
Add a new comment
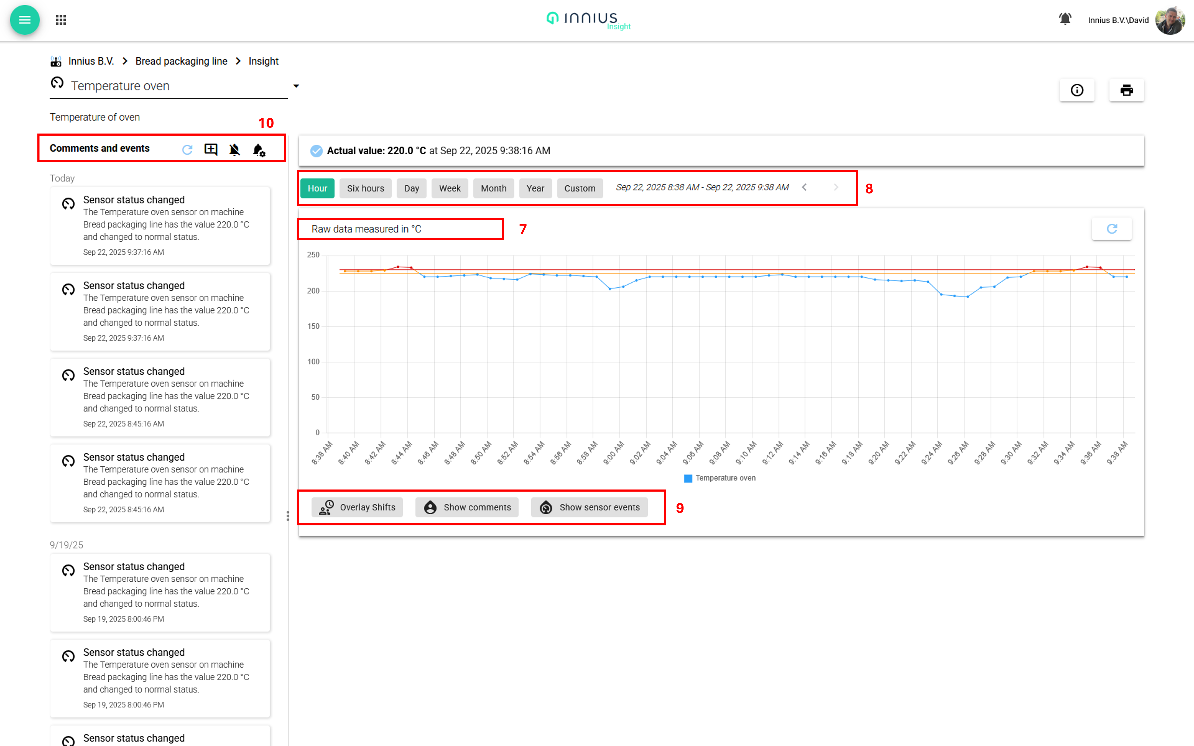coord(211,150)
